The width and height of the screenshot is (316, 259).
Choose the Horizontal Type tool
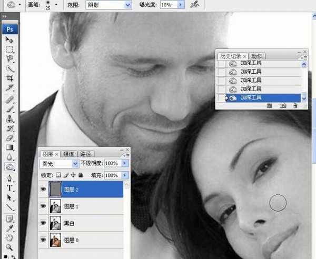coord(9,188)
